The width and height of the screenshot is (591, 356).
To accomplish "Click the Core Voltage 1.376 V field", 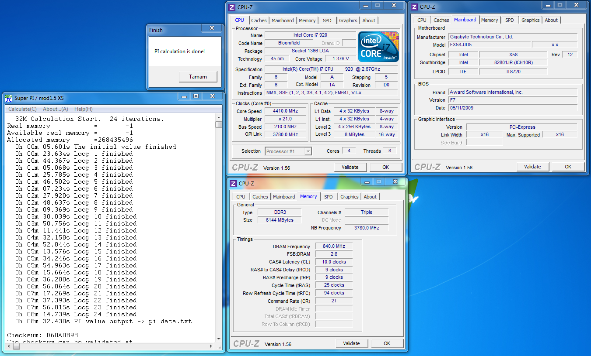I will pos(341,58).
